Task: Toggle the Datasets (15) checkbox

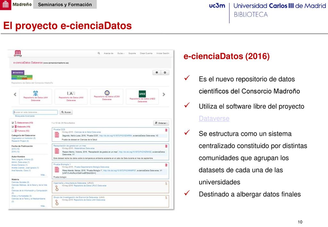Action: coord(12,127)
